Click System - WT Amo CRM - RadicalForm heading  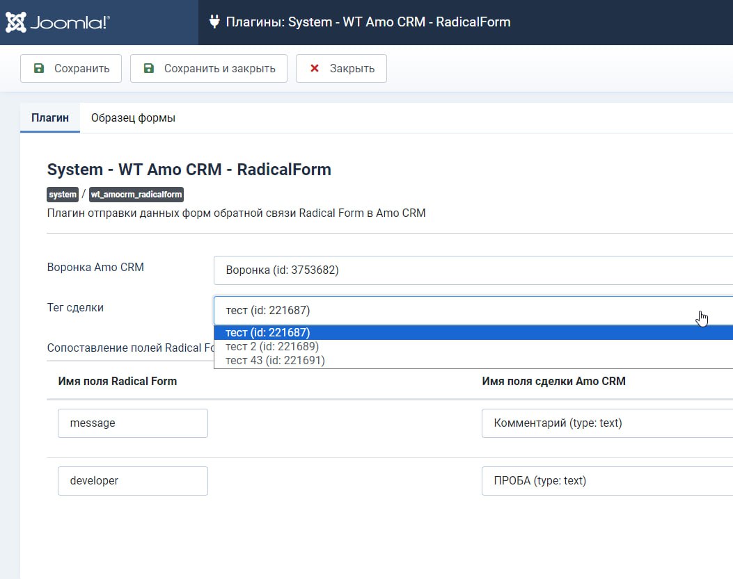tap(189, 169)
